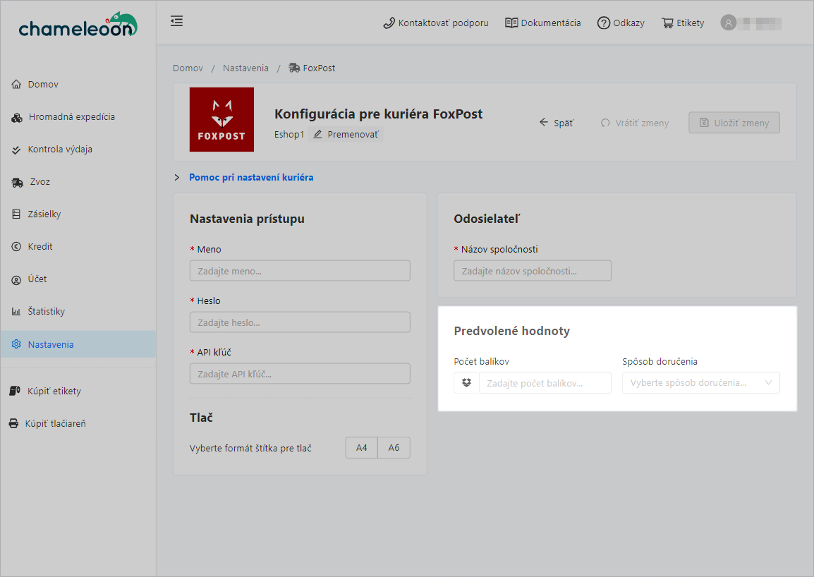Click the user avatar icon

pos(728,23)
